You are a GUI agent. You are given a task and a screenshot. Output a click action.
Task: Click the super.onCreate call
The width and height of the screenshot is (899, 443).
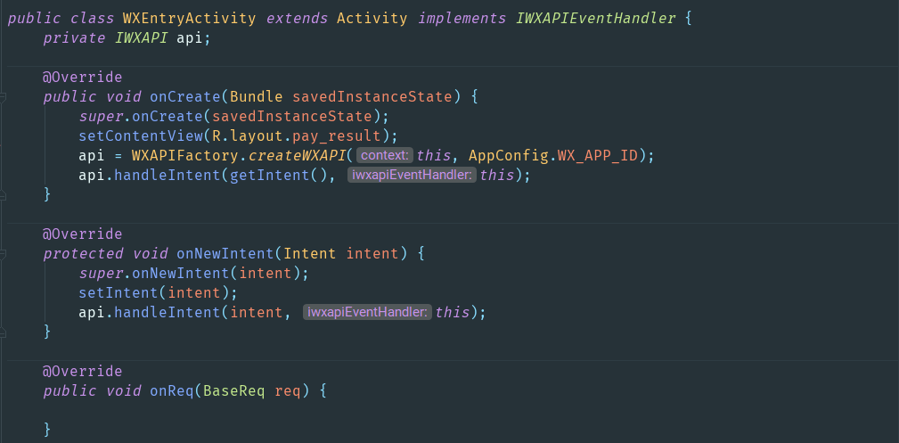pyautogui.click(x=141, y=117)
